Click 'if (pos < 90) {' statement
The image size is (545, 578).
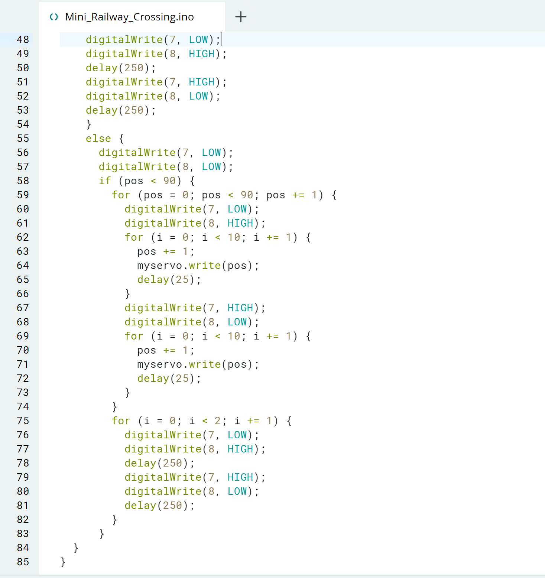click(147, 181)
